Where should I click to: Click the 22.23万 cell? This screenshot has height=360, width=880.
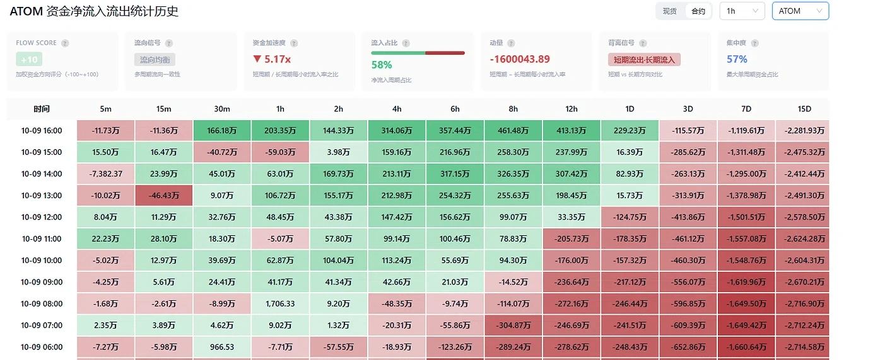(105, 239)
